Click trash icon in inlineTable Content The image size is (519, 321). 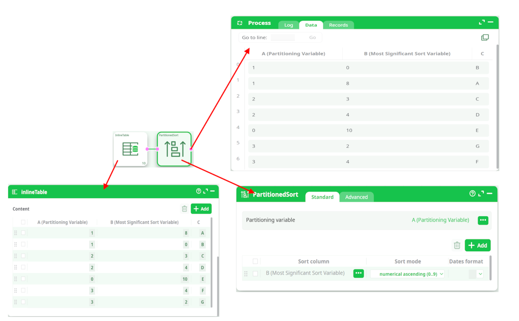click(x=184, y=209)
